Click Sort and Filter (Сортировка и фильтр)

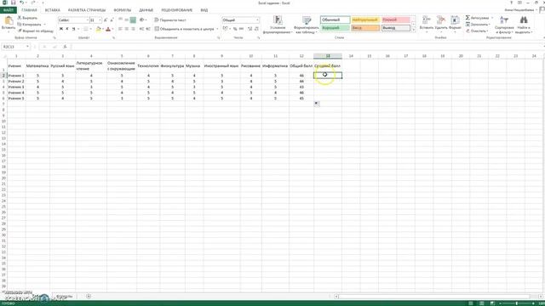[504, 25]
